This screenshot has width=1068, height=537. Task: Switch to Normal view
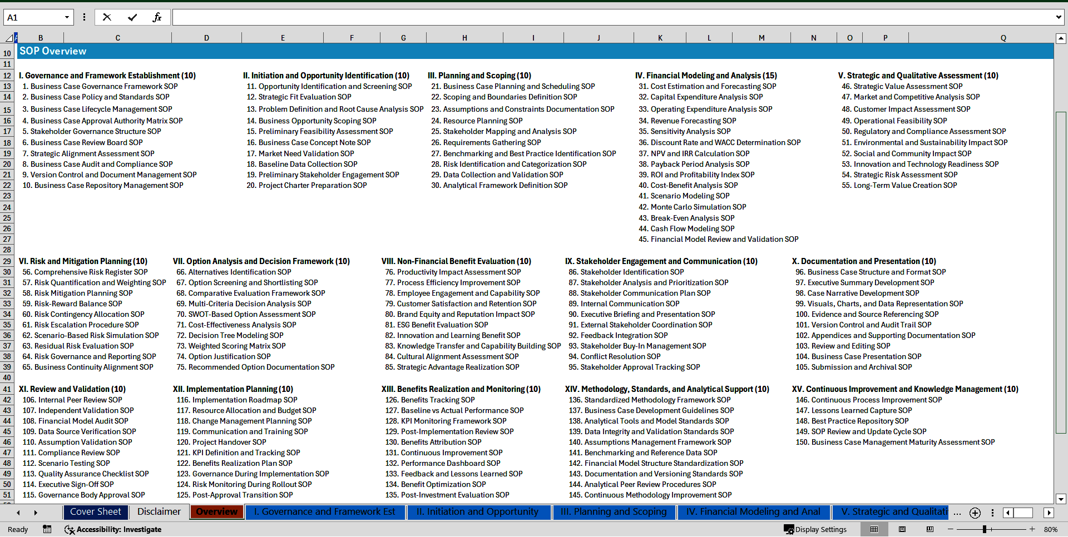[874, 529]
